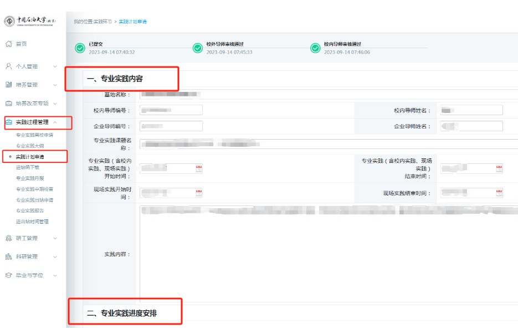This screenshot has width=518, height=329.
Task: Click the 科研管理 chart icon
Action: (x=8, y=256)
